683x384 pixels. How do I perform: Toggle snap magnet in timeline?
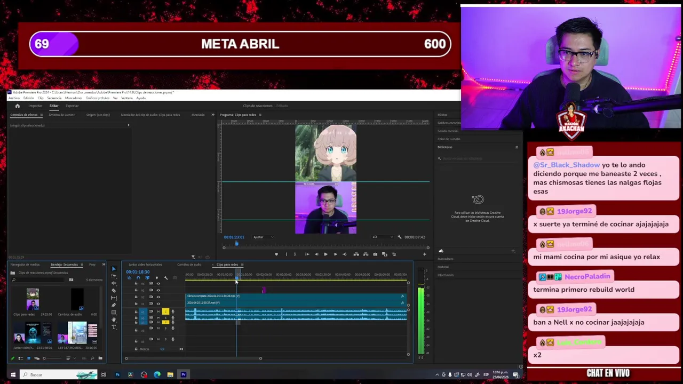138,278
